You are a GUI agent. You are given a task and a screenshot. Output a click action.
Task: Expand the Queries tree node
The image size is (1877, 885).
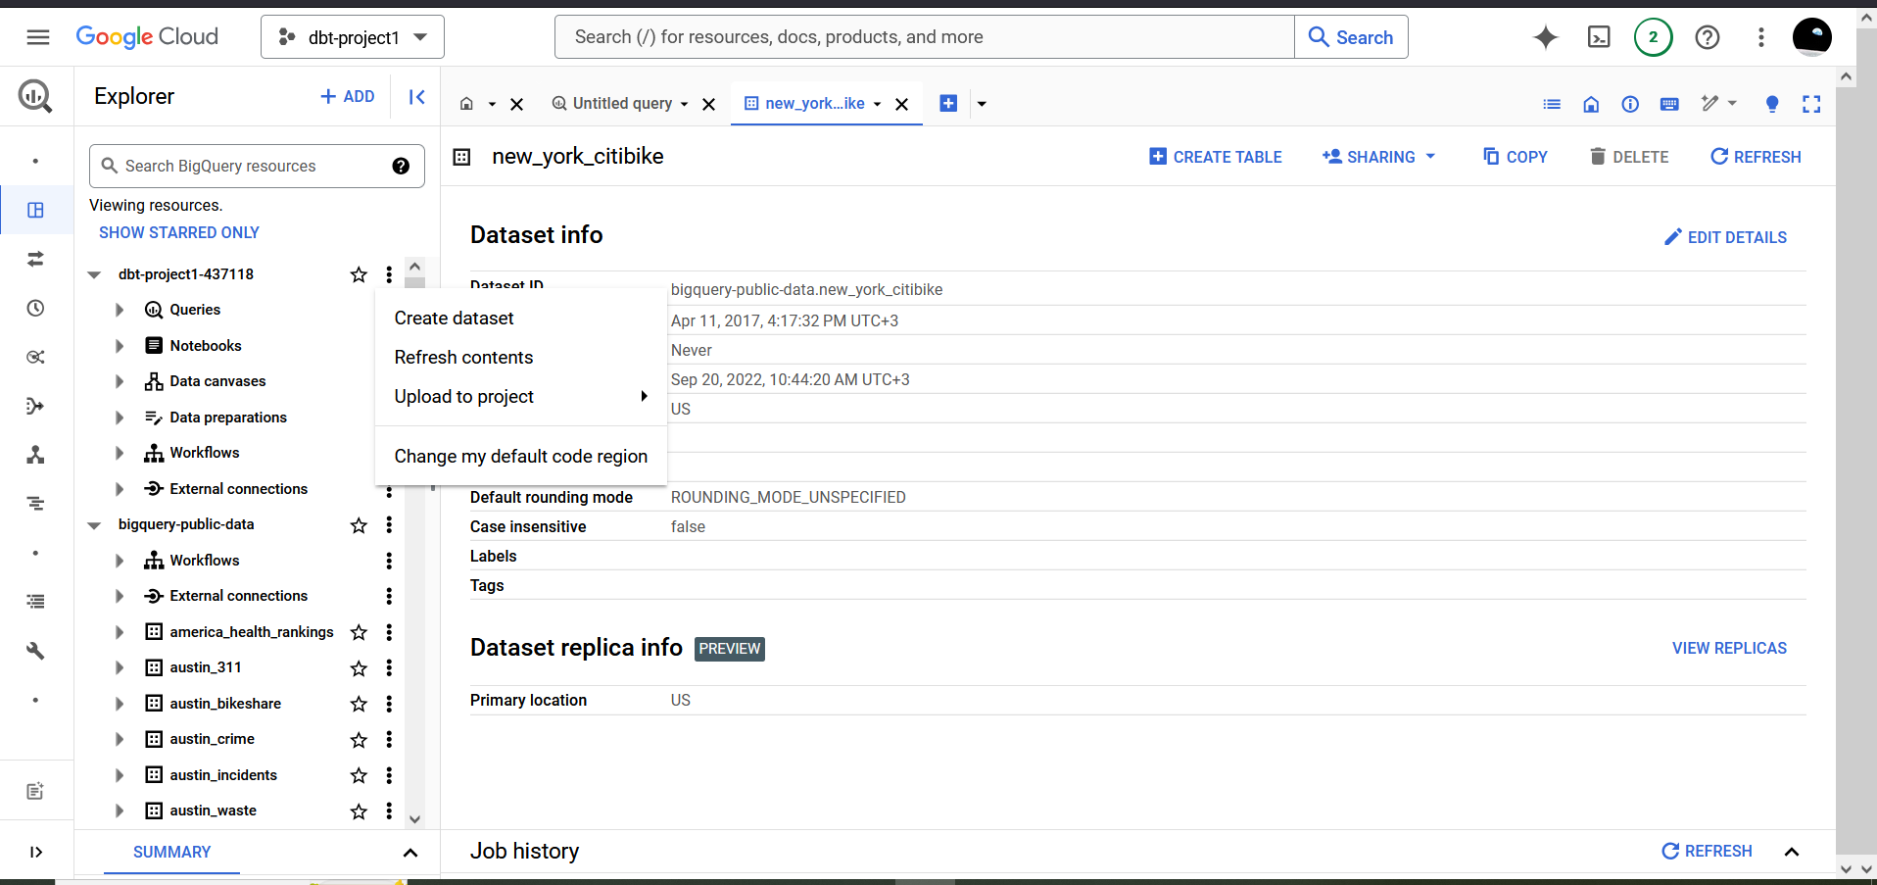tap(120, 310)
